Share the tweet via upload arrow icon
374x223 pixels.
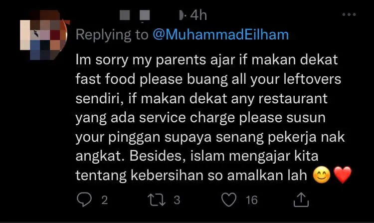[x=301, y=200]
